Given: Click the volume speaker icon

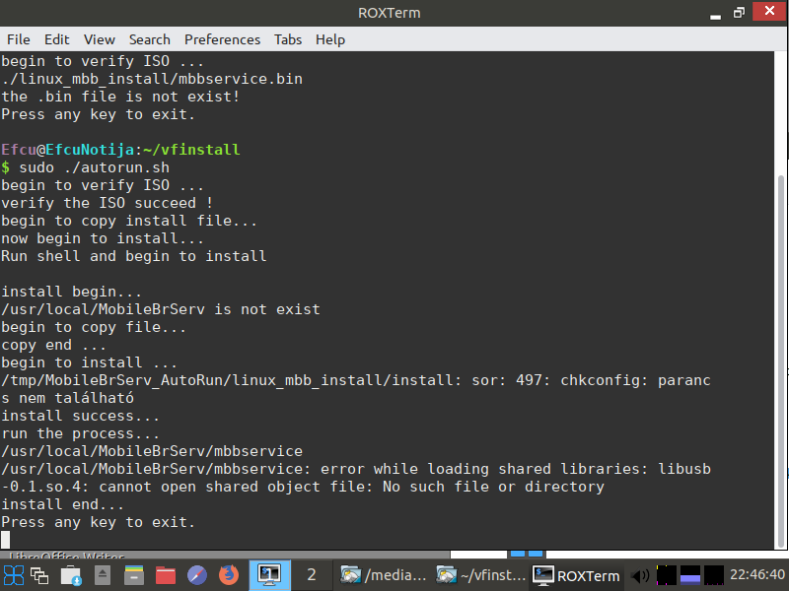Looking at the screenshot, I should (639, 576).
